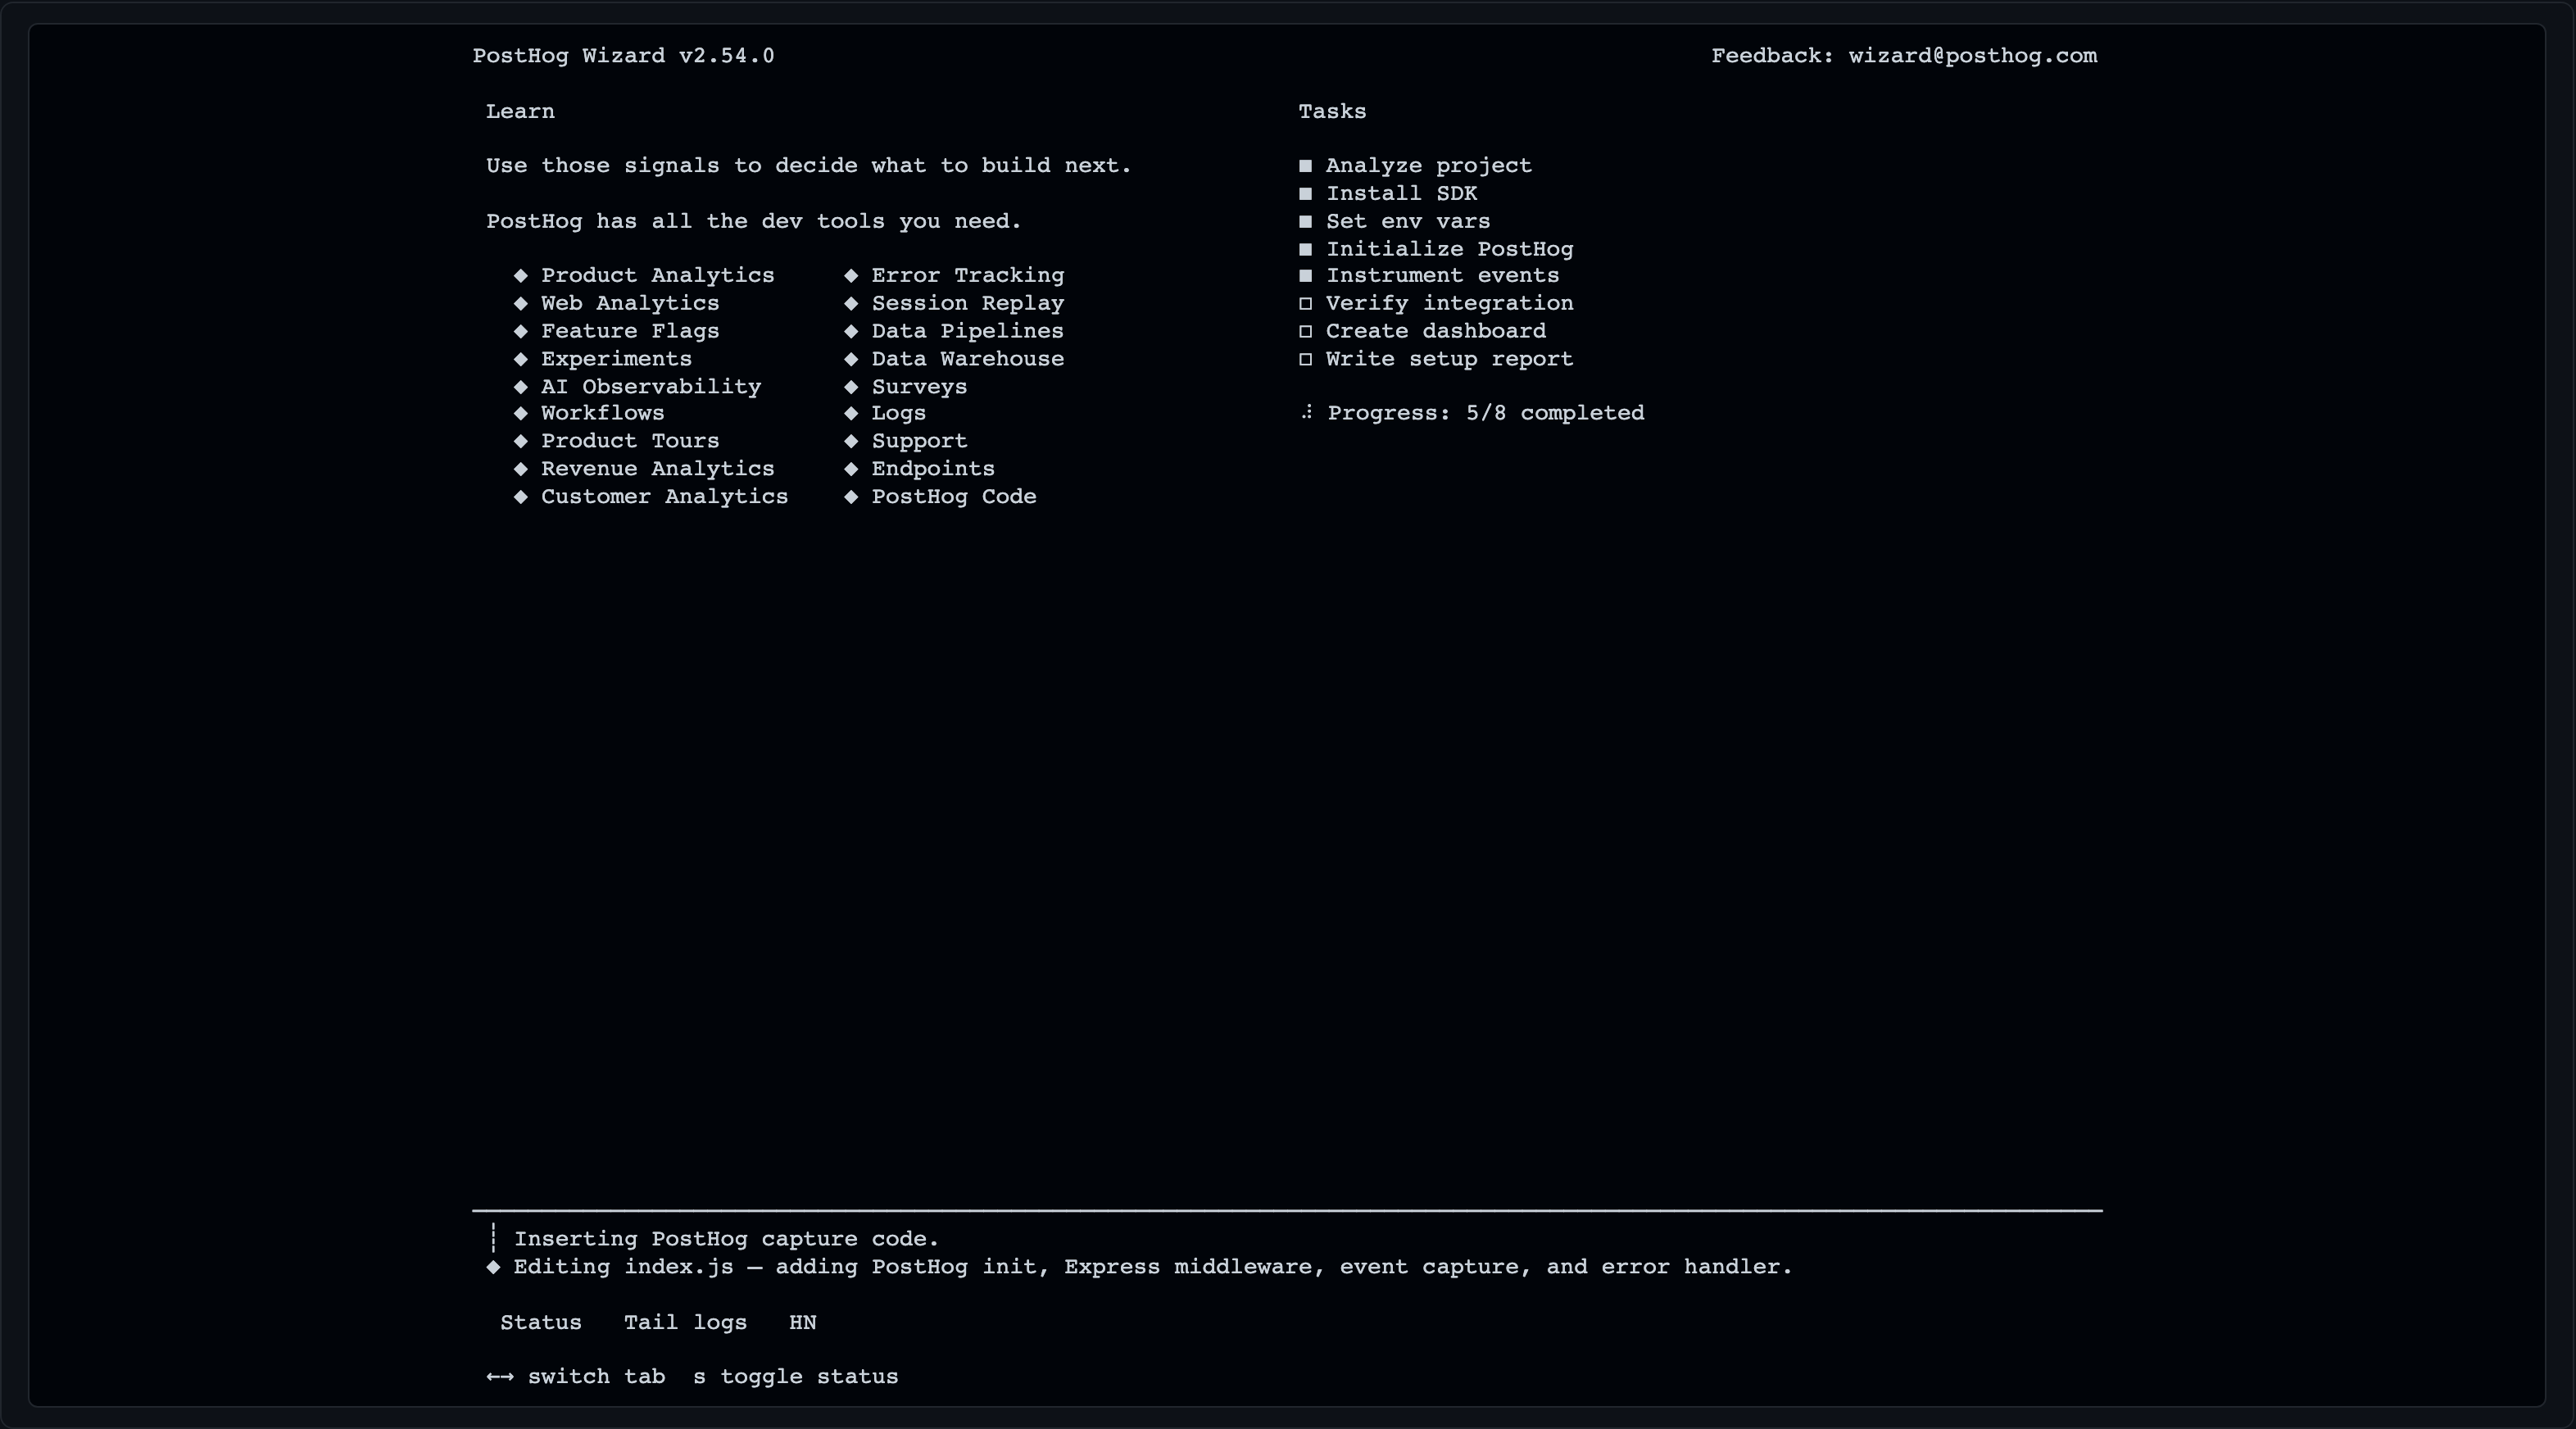Click the Endpoints label
The width and height of the screenshot is (2576, 1429).
point(933,470)
